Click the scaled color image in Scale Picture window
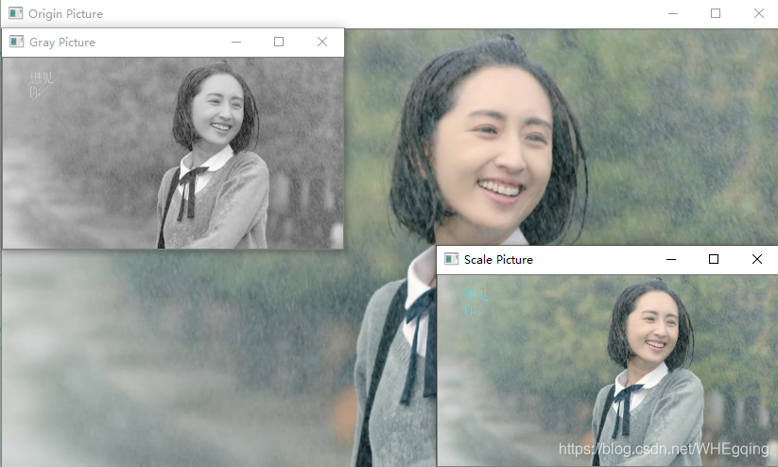The height and width of the screenshot is (467, 778). tap(607, 371)
